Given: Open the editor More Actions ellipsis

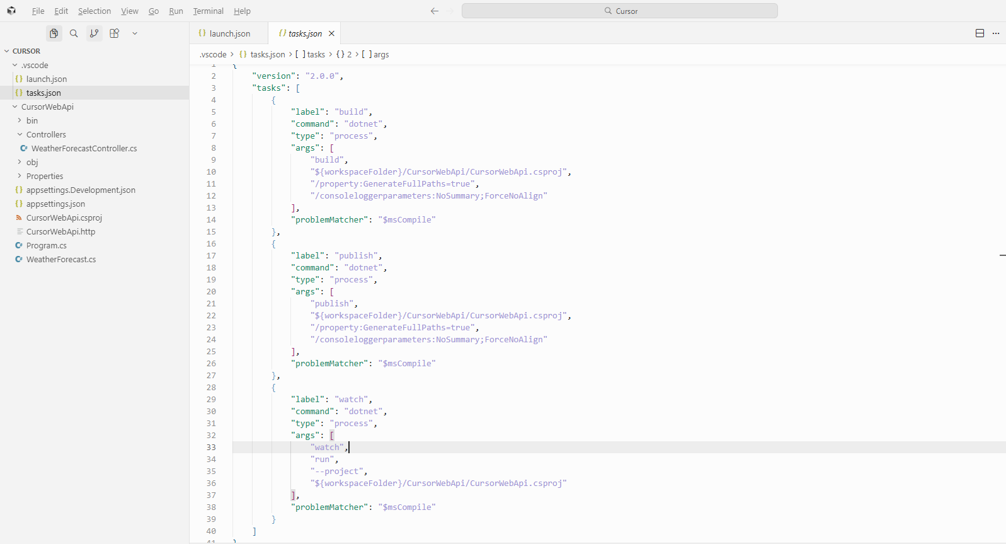Looking at the screenshot, I should coord(996,33).
